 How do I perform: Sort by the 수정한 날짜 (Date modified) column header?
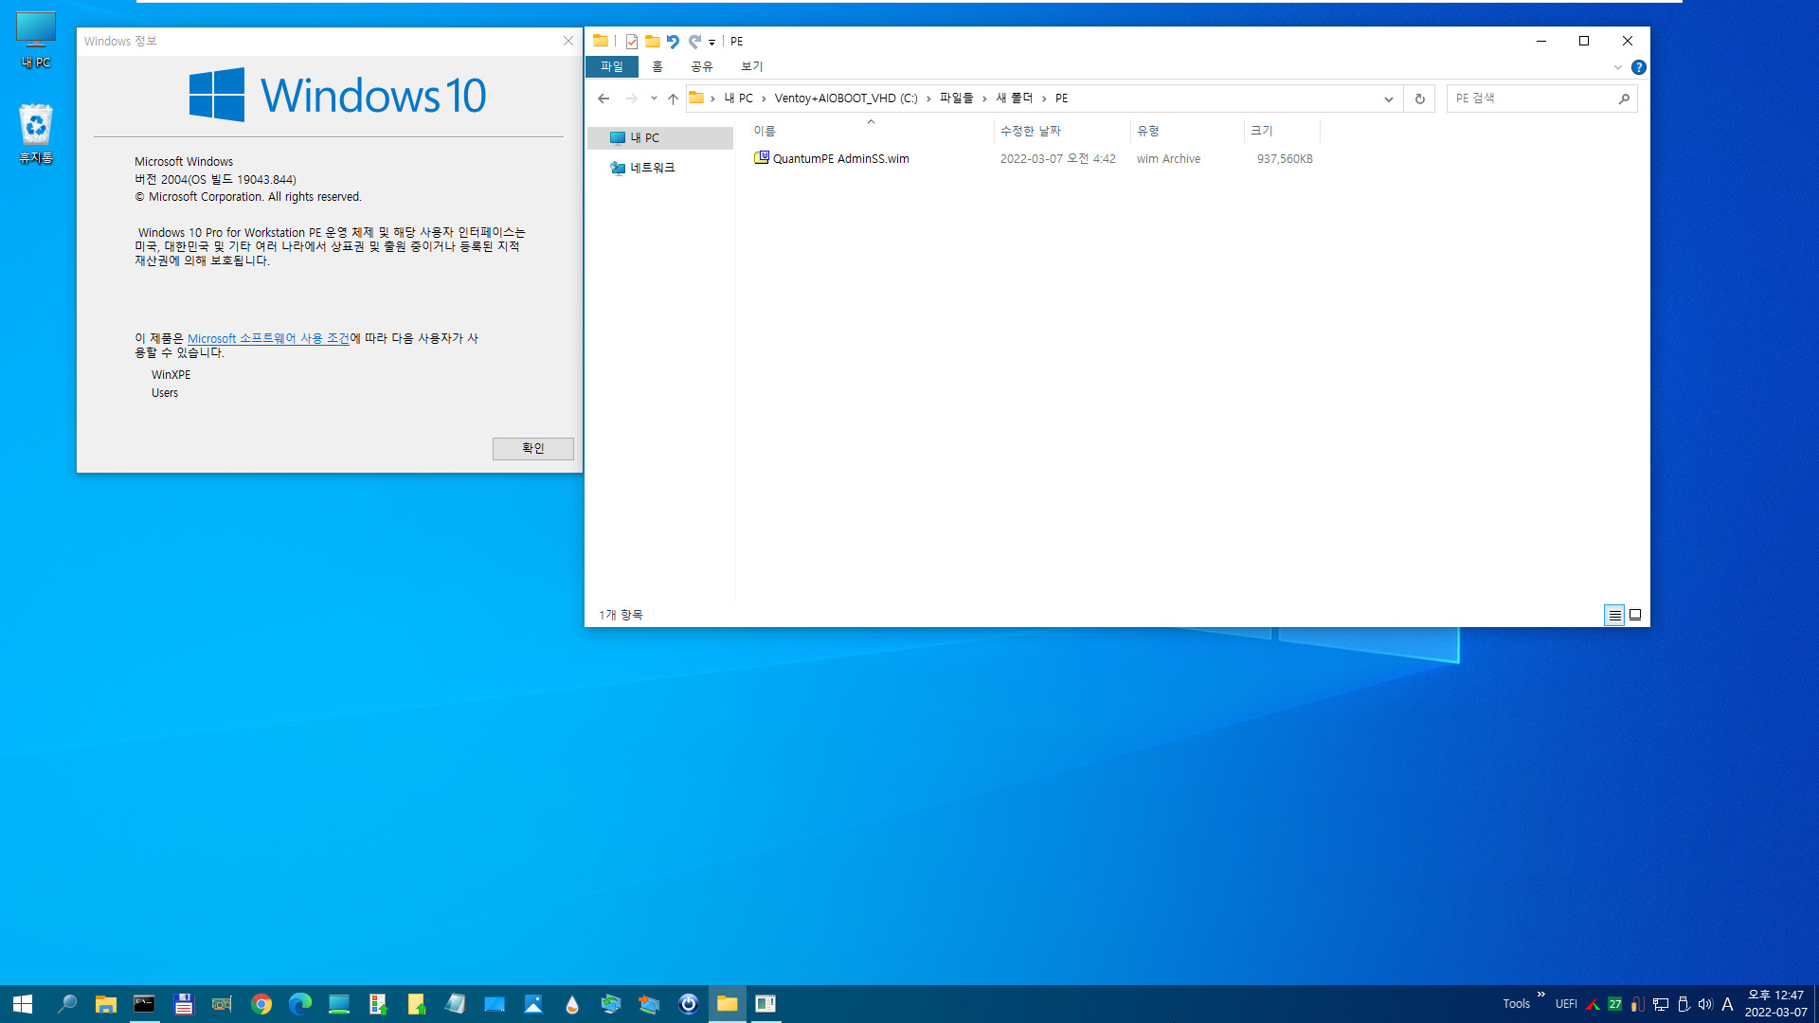tap(1061, 132)
